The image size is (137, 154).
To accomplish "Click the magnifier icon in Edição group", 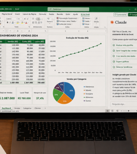I will coord(96,18).
